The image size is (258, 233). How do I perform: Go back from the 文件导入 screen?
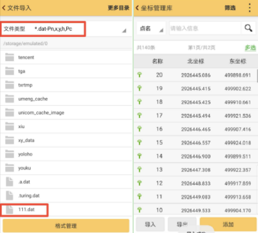click(x=4, y=8)
